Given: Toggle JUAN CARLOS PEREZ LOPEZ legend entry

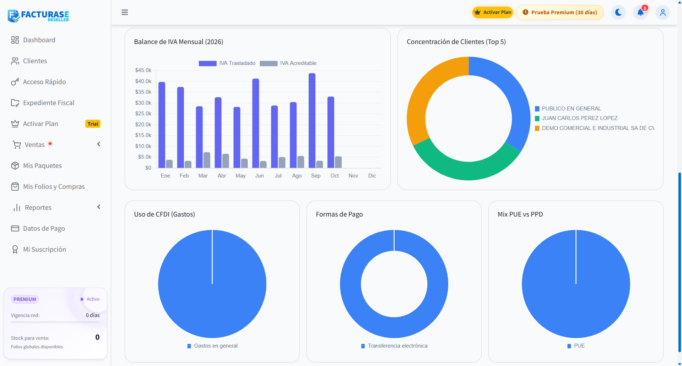Looking at the screenshot, I should (x=576, y=118).
